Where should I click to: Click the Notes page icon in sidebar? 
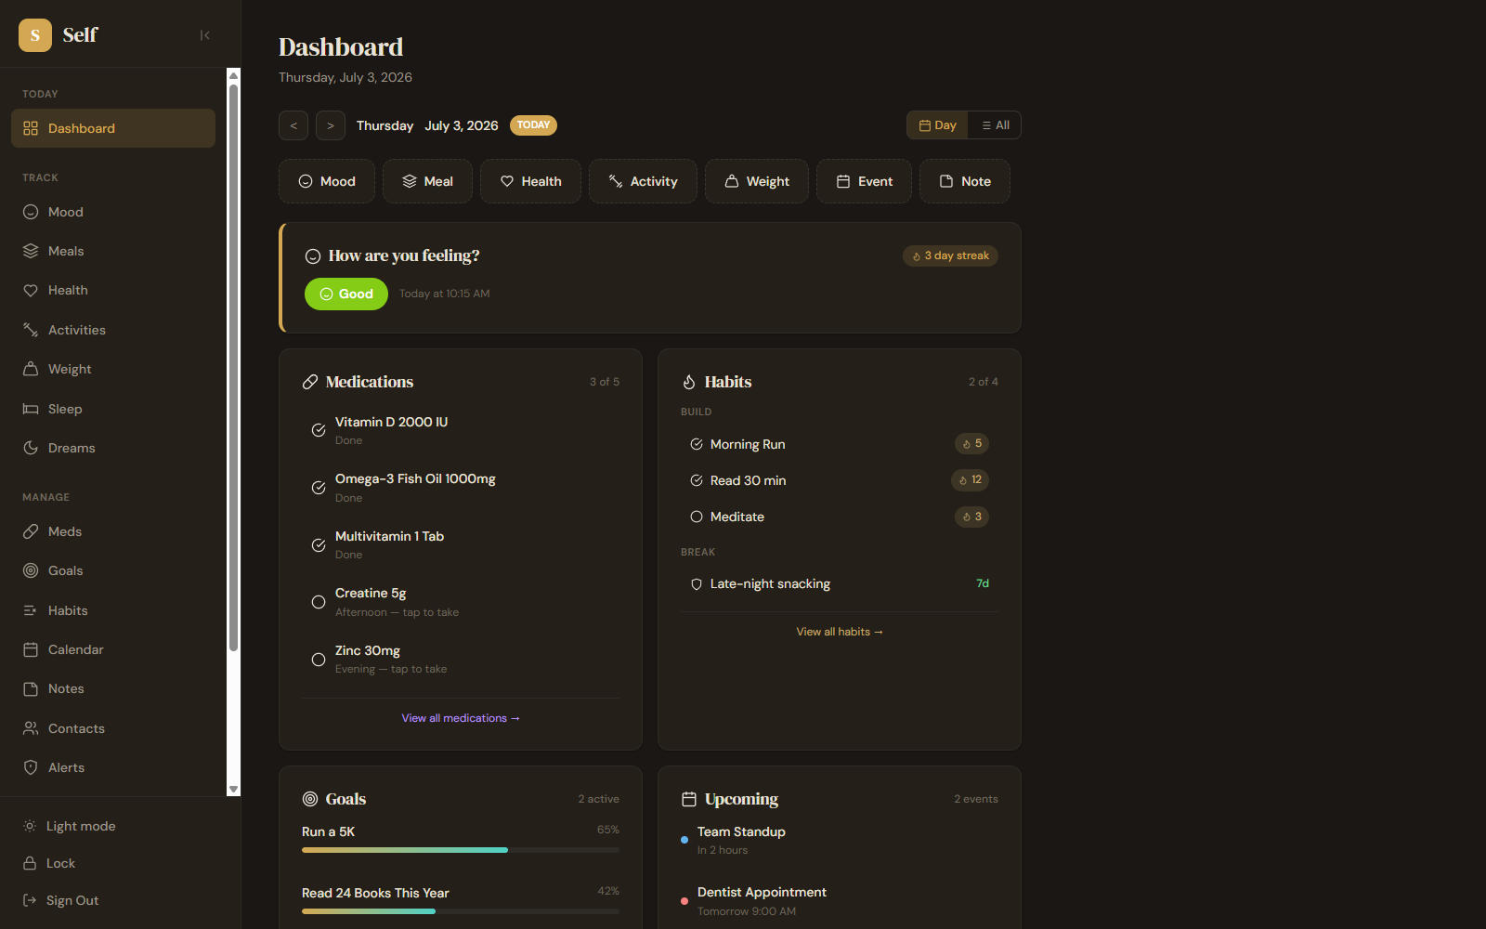pyautogui.click(x=31, y=688)
